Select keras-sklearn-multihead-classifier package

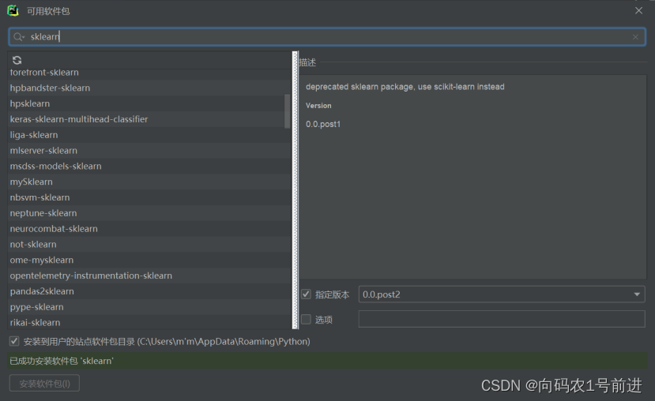[149, 119]
